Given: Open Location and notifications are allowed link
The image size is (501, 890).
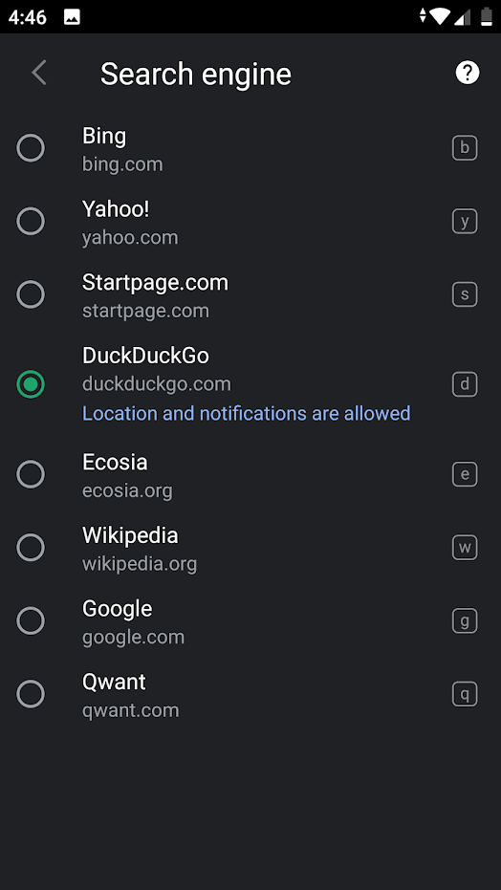Looking at the screenshot, I should point(247,413).
